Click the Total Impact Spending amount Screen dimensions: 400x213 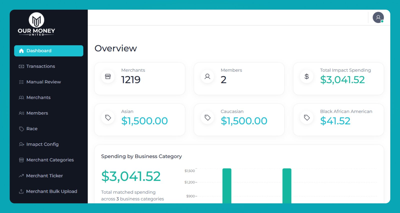[342, 80]
